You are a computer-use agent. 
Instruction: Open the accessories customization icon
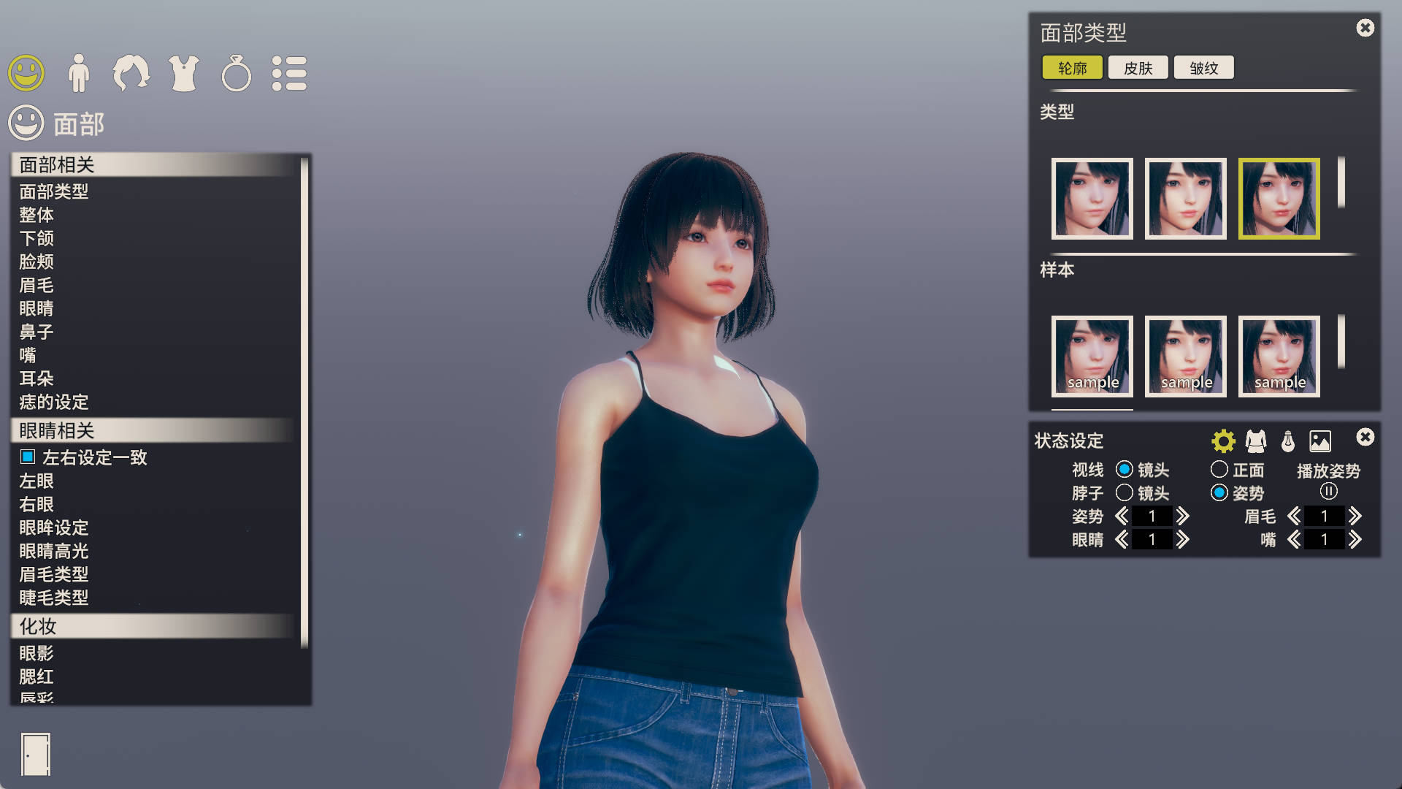point(236,72)
